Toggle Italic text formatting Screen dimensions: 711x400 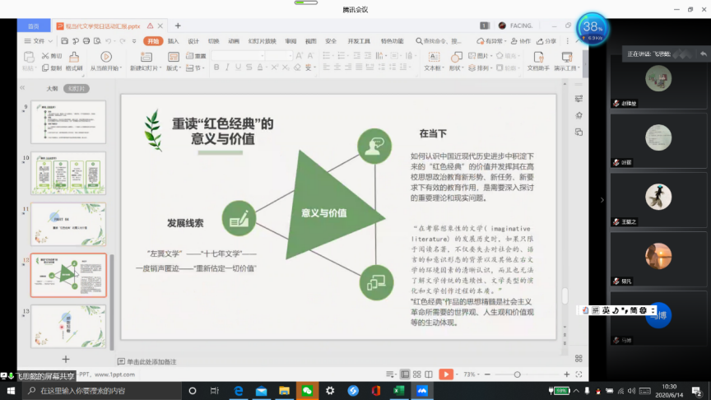point(226,68)
